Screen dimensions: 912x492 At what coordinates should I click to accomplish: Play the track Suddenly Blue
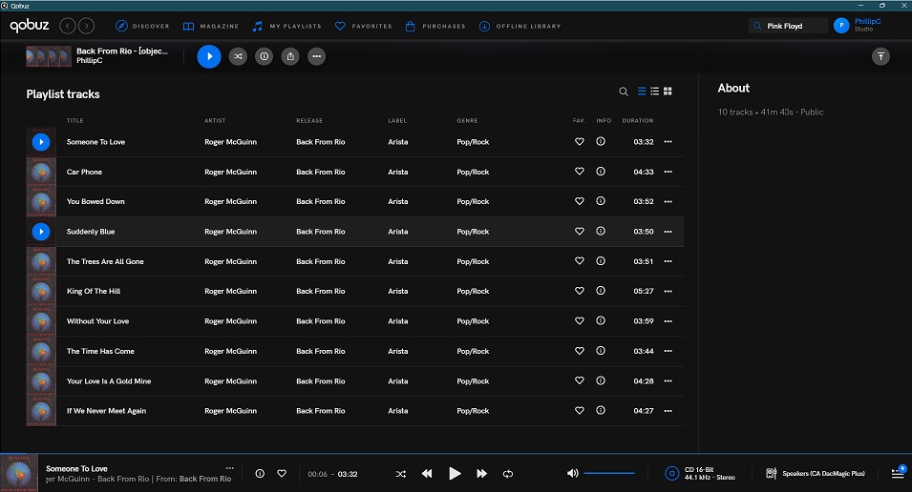[x=41, y=232]
